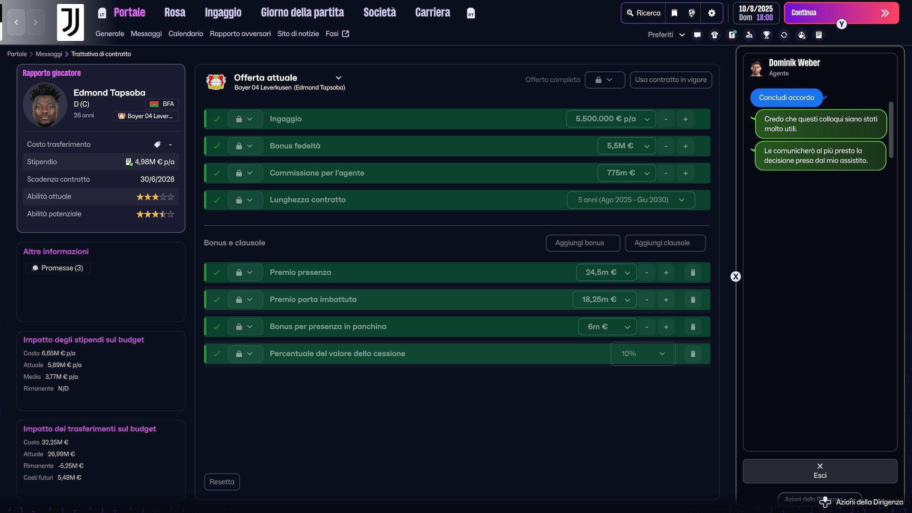This screenshot has height=513, width=912.
Task: Remove Bonus per presenza in panchina clause
Action: click(x=693, y=327)
